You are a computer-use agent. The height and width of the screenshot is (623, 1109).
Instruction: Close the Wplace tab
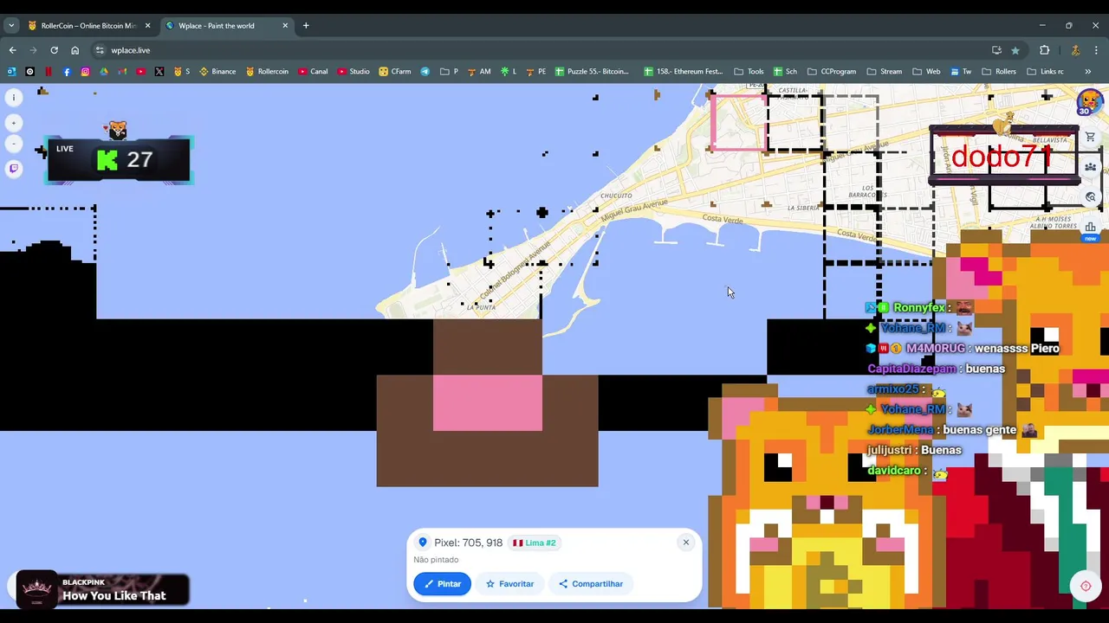point(285,25)
